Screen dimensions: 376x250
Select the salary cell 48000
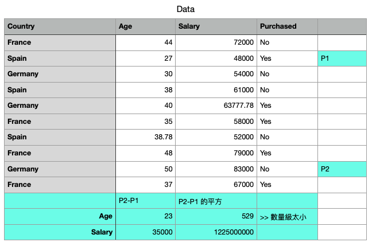point(216,58)
